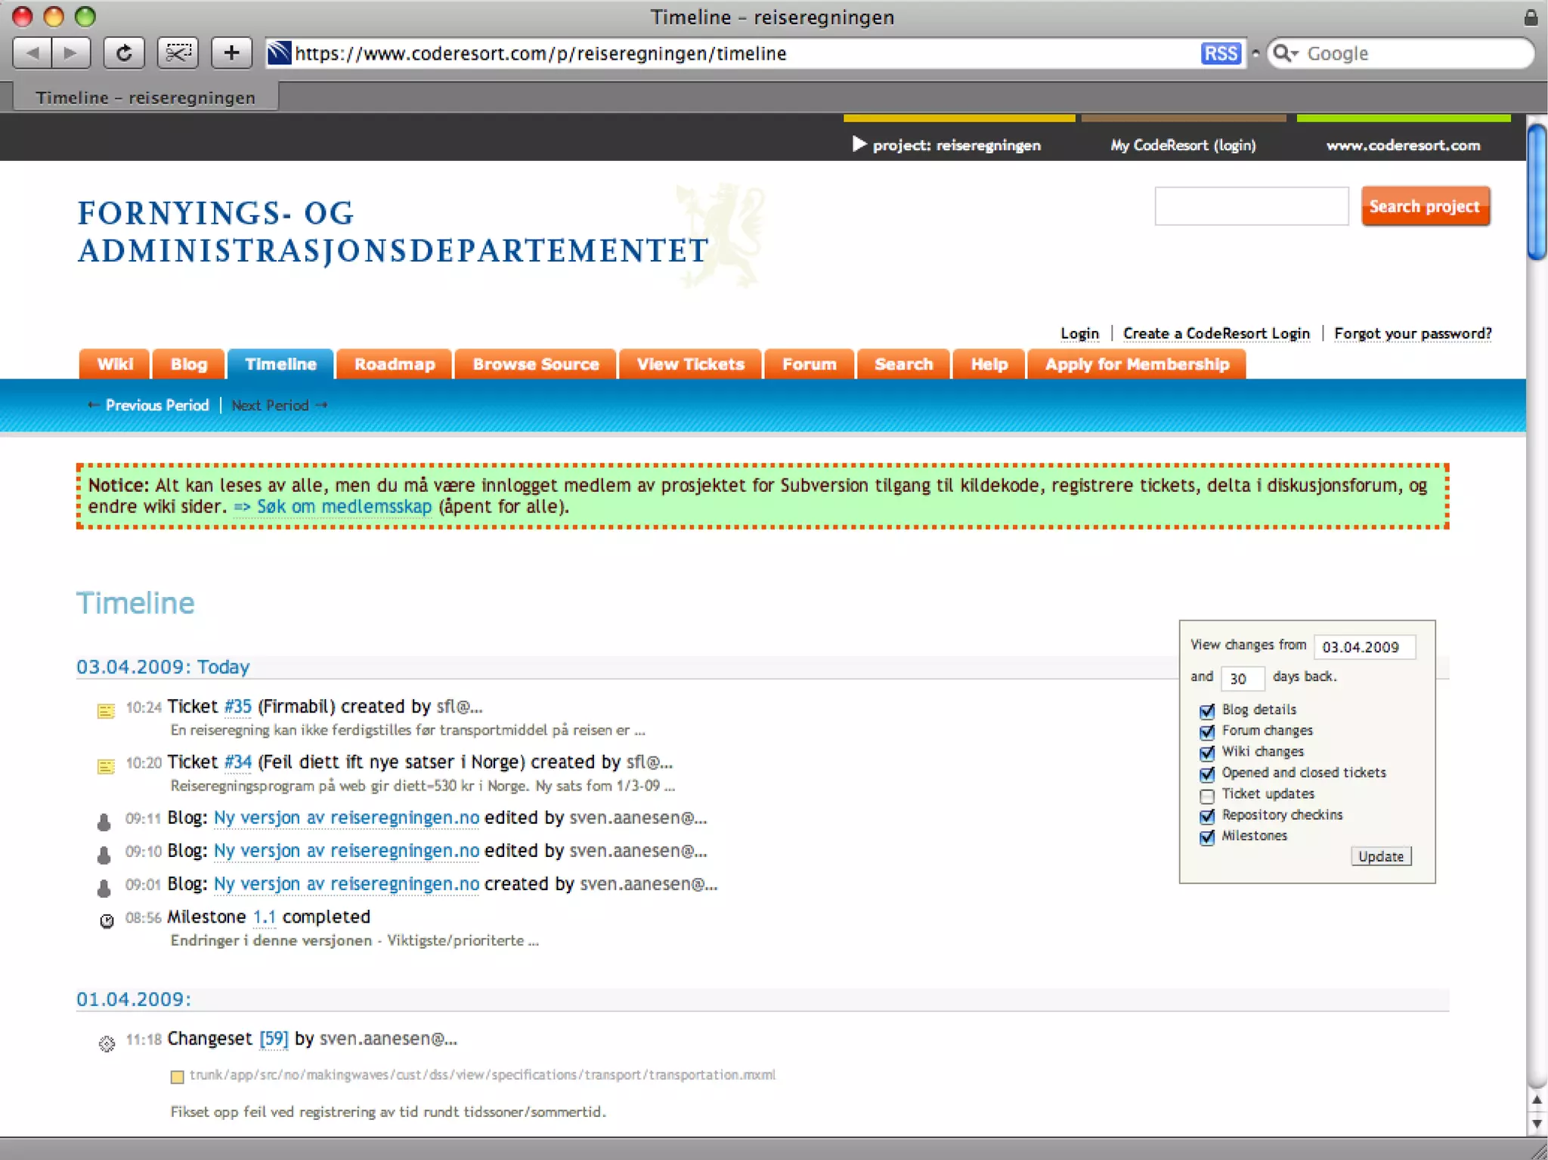This screenshot has width=1548, height=1160.
Task: Click the changeset gear icon at 11:18
Action: tap(107, 1044)
